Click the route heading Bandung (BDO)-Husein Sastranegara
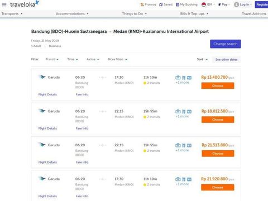The height and width of the screenshot is (201, 268). [69, 31]
